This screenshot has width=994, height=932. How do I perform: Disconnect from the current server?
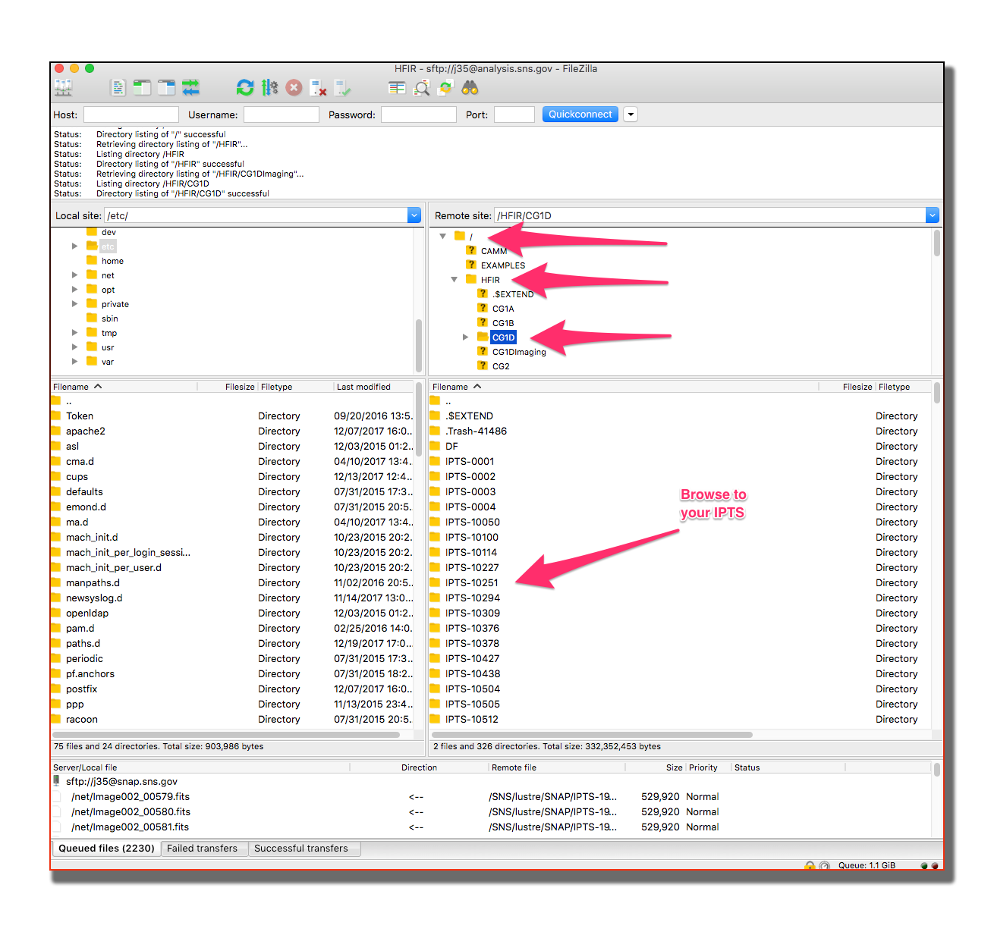(318, 87)
